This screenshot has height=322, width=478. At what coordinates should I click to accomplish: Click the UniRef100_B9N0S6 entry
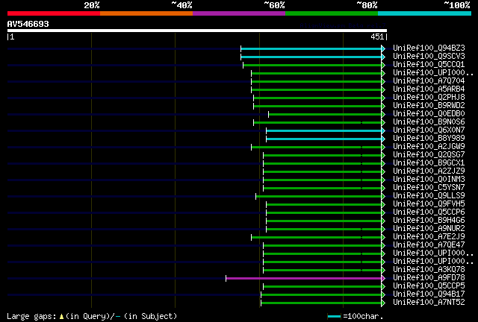coord(429,122)
